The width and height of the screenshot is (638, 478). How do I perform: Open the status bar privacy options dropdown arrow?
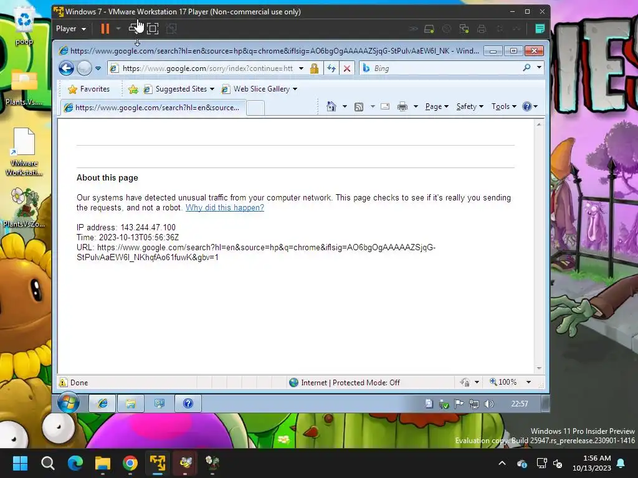(477, 382)
